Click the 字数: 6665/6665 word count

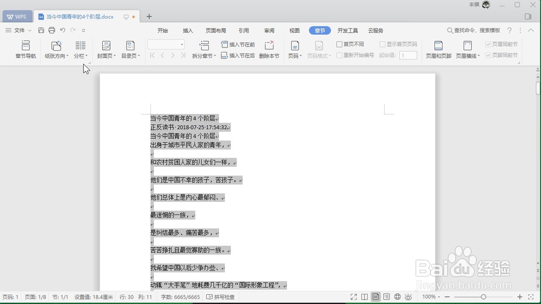click(x=181, y=297)
